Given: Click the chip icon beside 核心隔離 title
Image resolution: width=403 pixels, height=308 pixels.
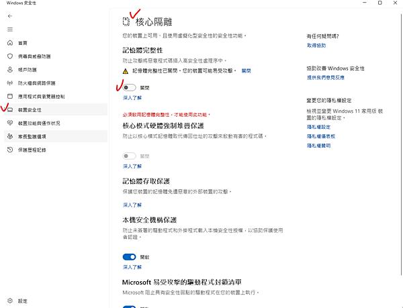Looking at the screenshot, I should tap(126, 21).
